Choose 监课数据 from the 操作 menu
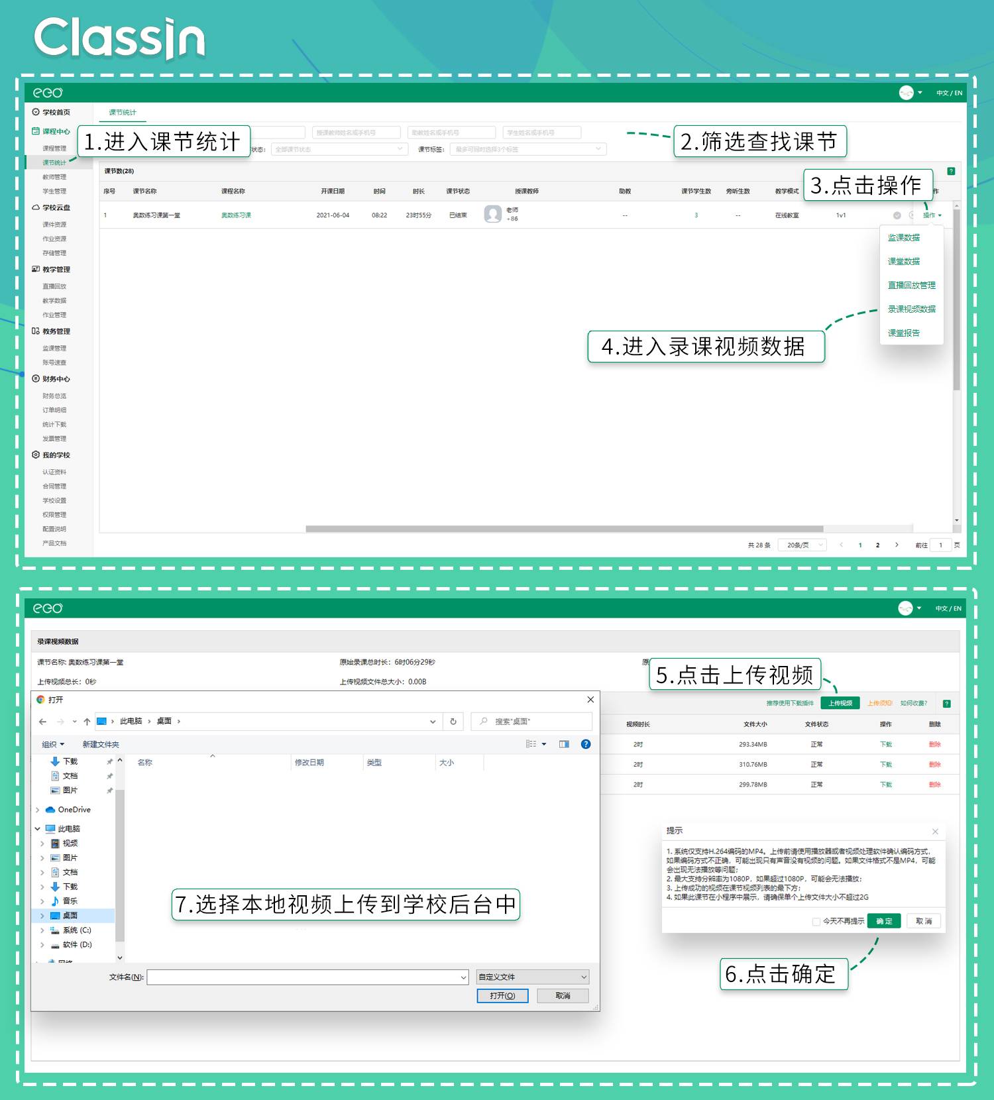 click(x=904, y=237)
